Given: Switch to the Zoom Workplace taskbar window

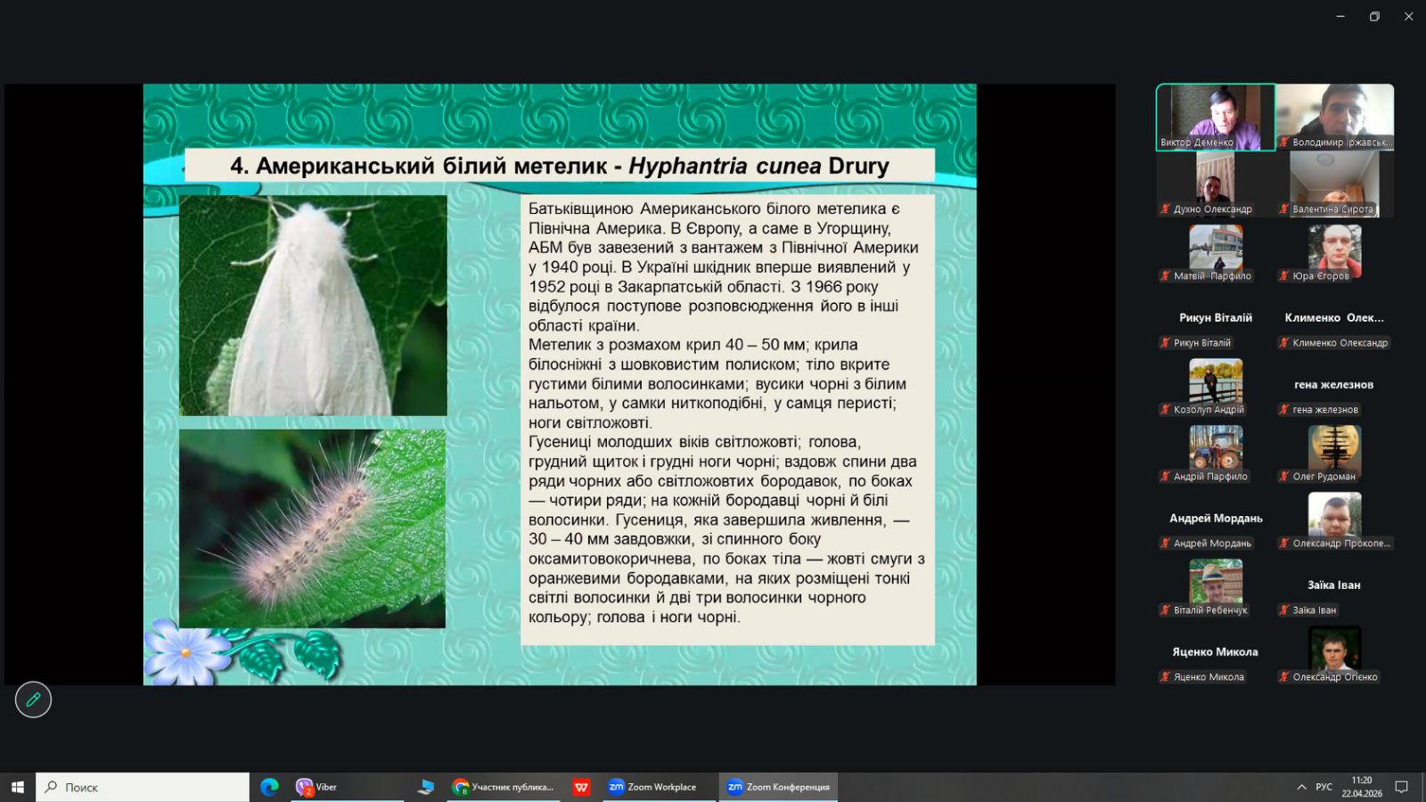Looking at the screenshot, I should point(653,787).
